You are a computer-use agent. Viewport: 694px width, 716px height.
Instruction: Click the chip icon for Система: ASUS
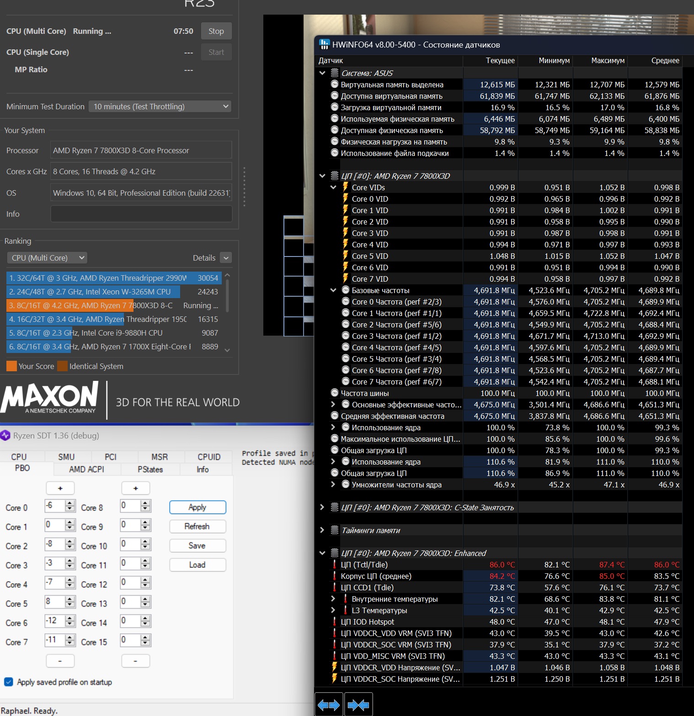(335, 73)
